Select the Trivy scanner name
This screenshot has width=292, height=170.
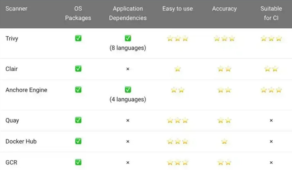[x=12, y=39]
